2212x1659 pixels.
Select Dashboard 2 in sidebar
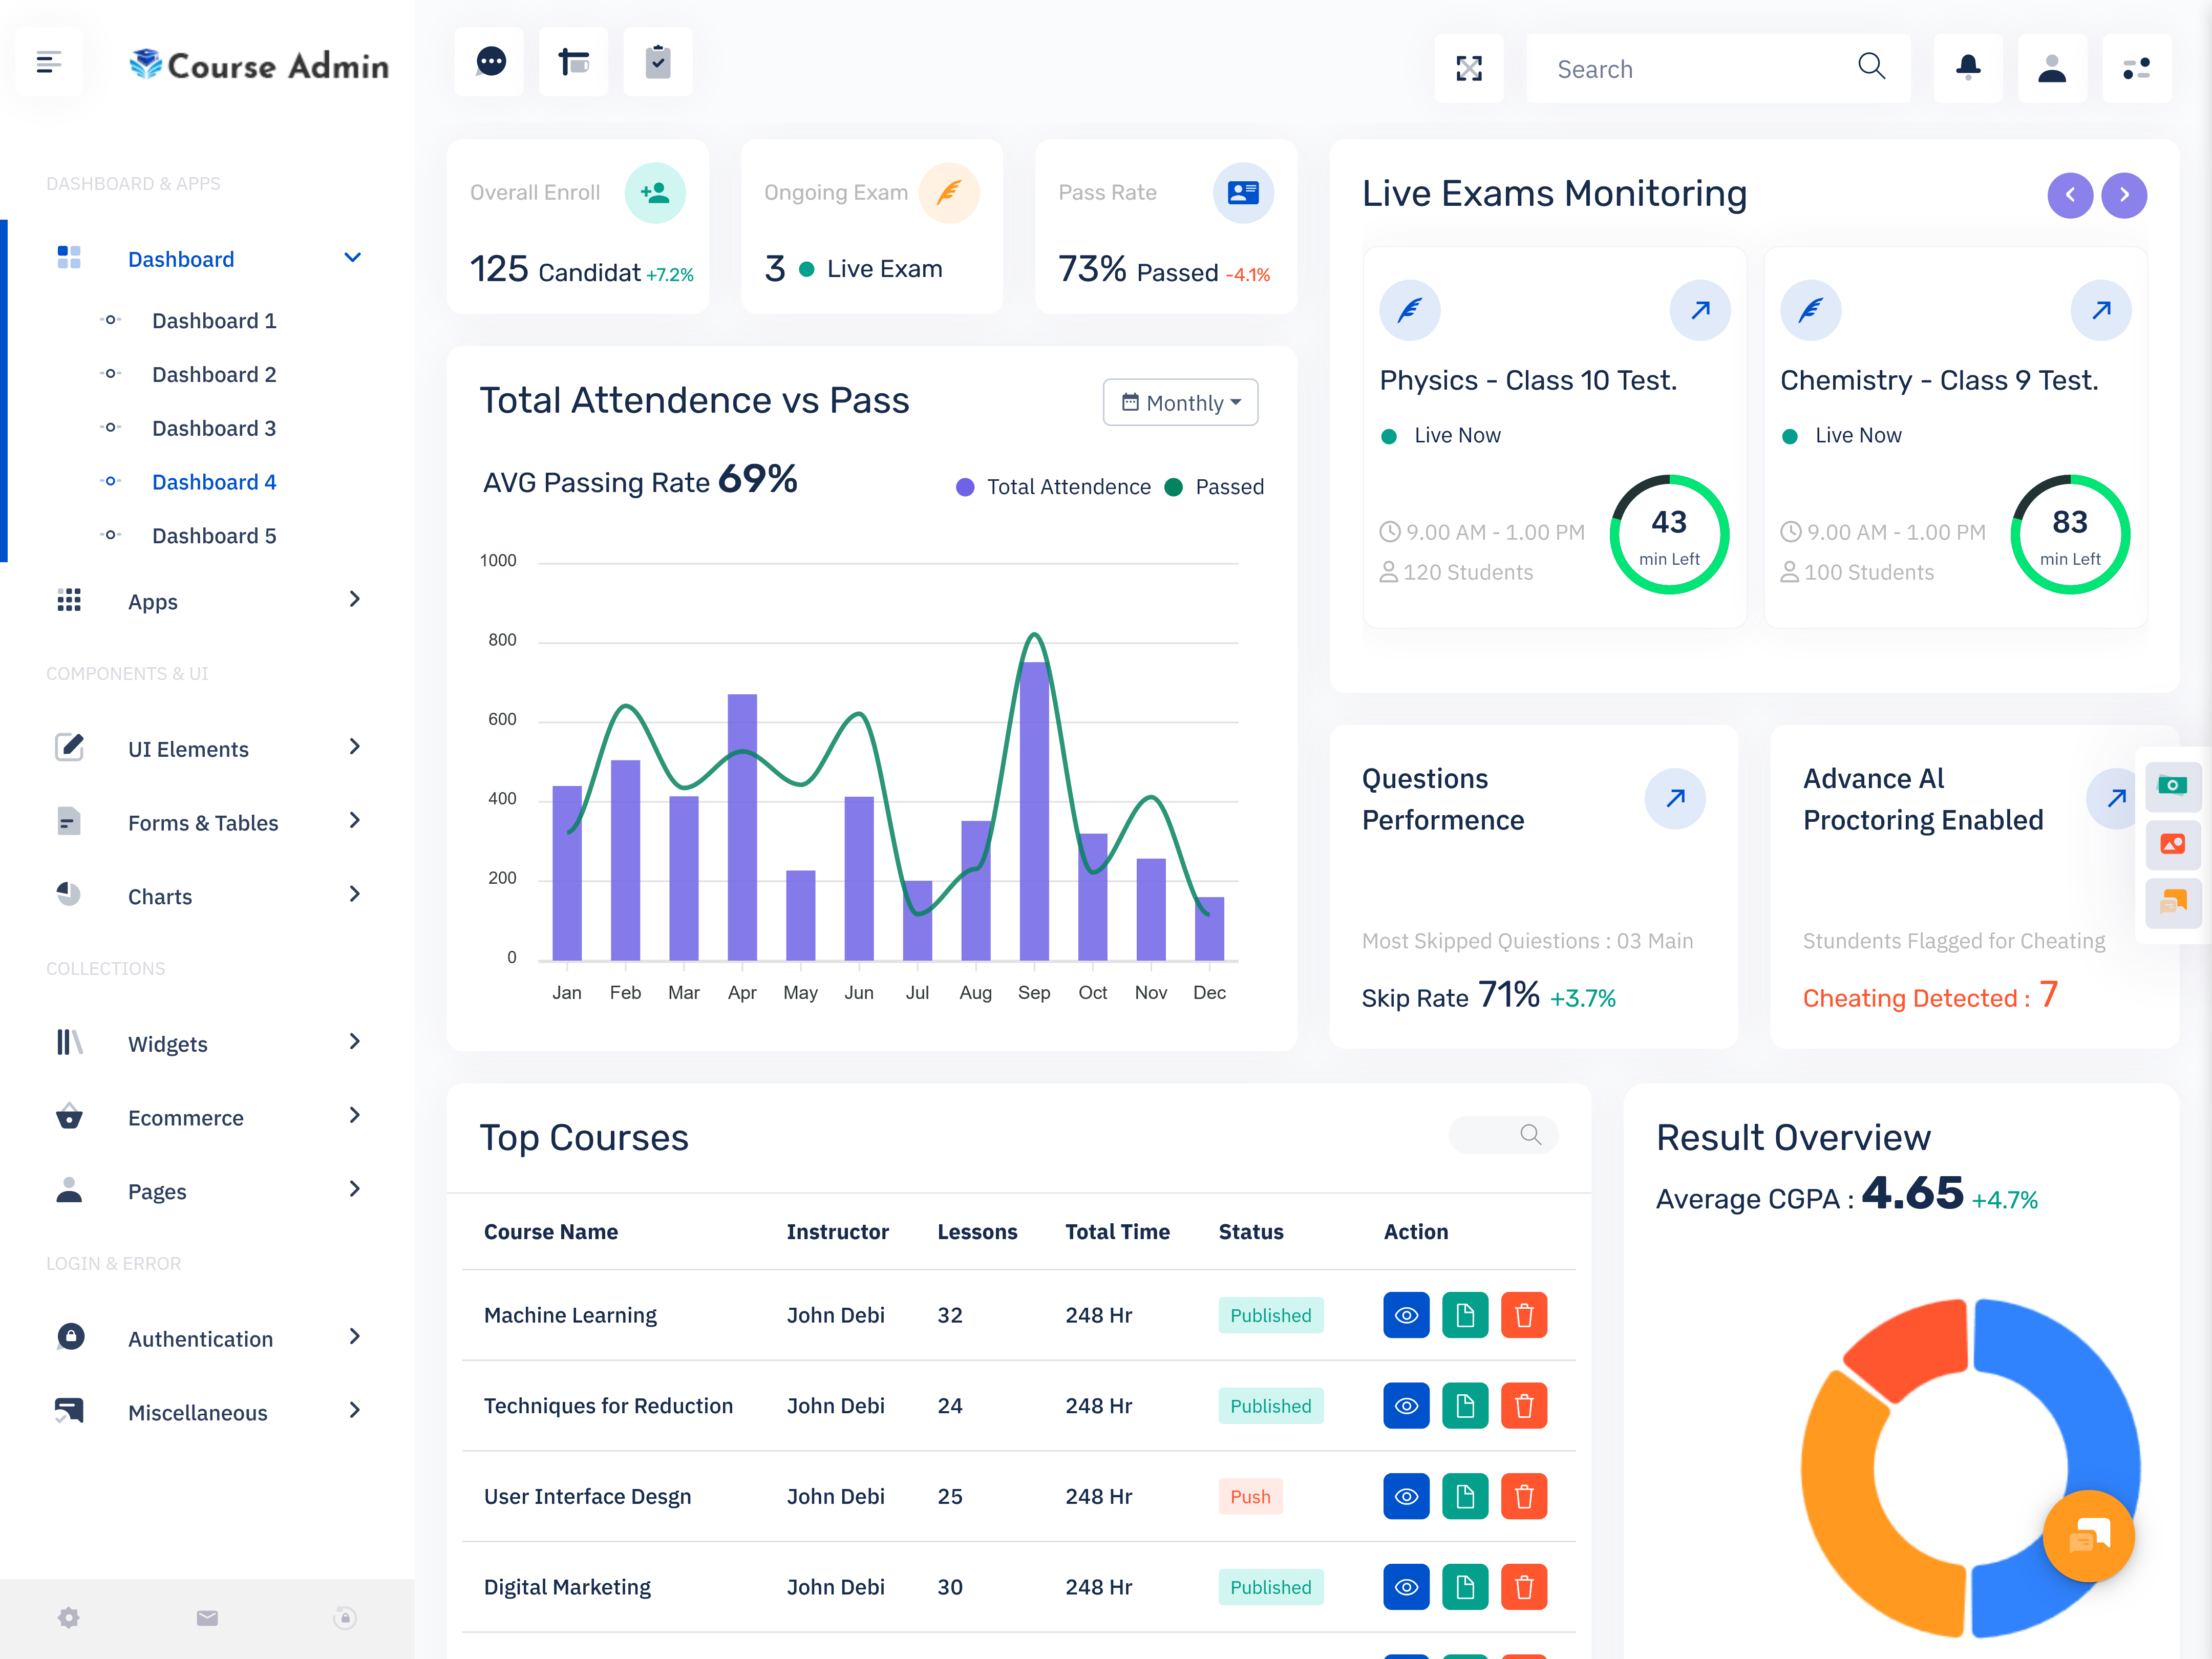pyautogui.click(x=214, y=374)
